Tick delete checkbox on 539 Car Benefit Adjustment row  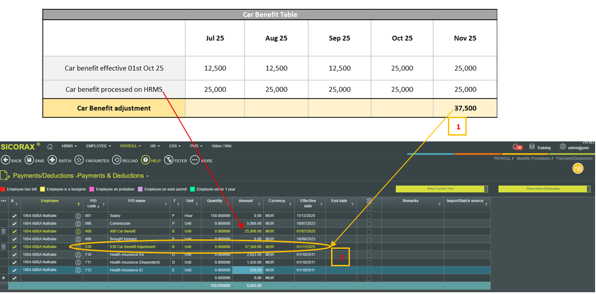[369, 247]
